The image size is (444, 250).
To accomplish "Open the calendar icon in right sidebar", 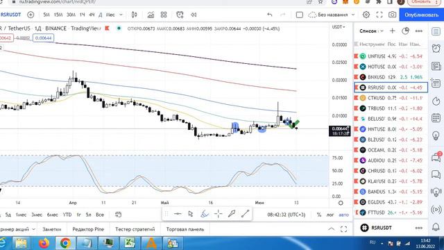I will 436,118.
